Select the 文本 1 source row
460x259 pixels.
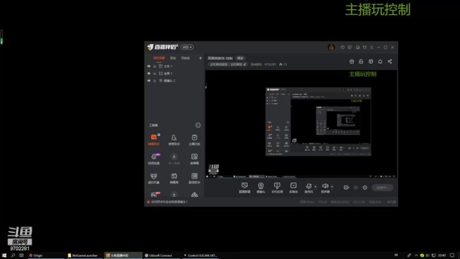tap(174, 66)
